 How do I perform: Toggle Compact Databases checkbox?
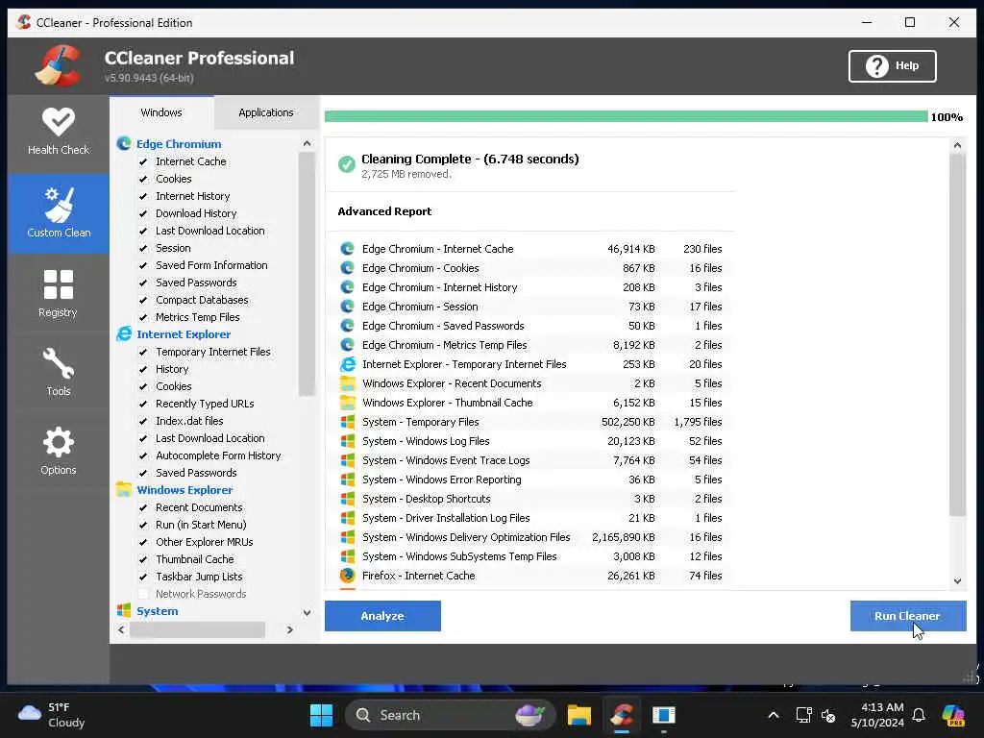coord(143,301)
